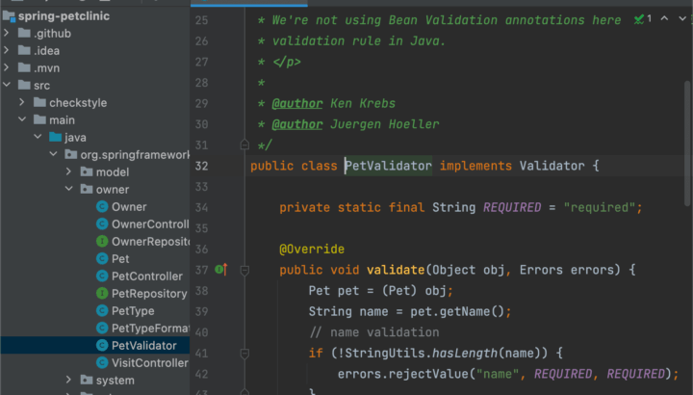Click the main folder icon

39,119
